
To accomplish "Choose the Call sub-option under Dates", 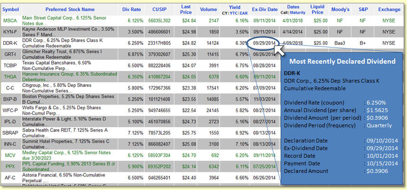I will 284,13.
